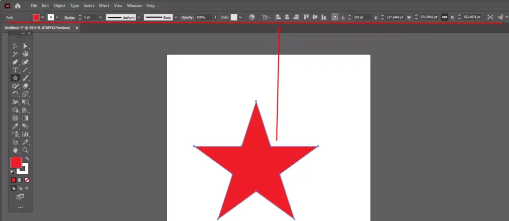This screenshot has width=509, height=221.
Task: Toggle constrain width and height proportions
Action: (444, 17)
